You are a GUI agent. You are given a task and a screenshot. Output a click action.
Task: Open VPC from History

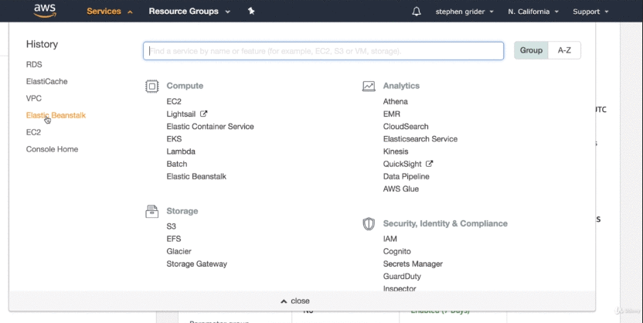point(34,98)
